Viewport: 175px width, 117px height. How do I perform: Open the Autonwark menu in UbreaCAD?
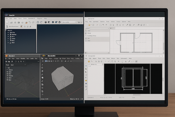(x=124, y=58)
